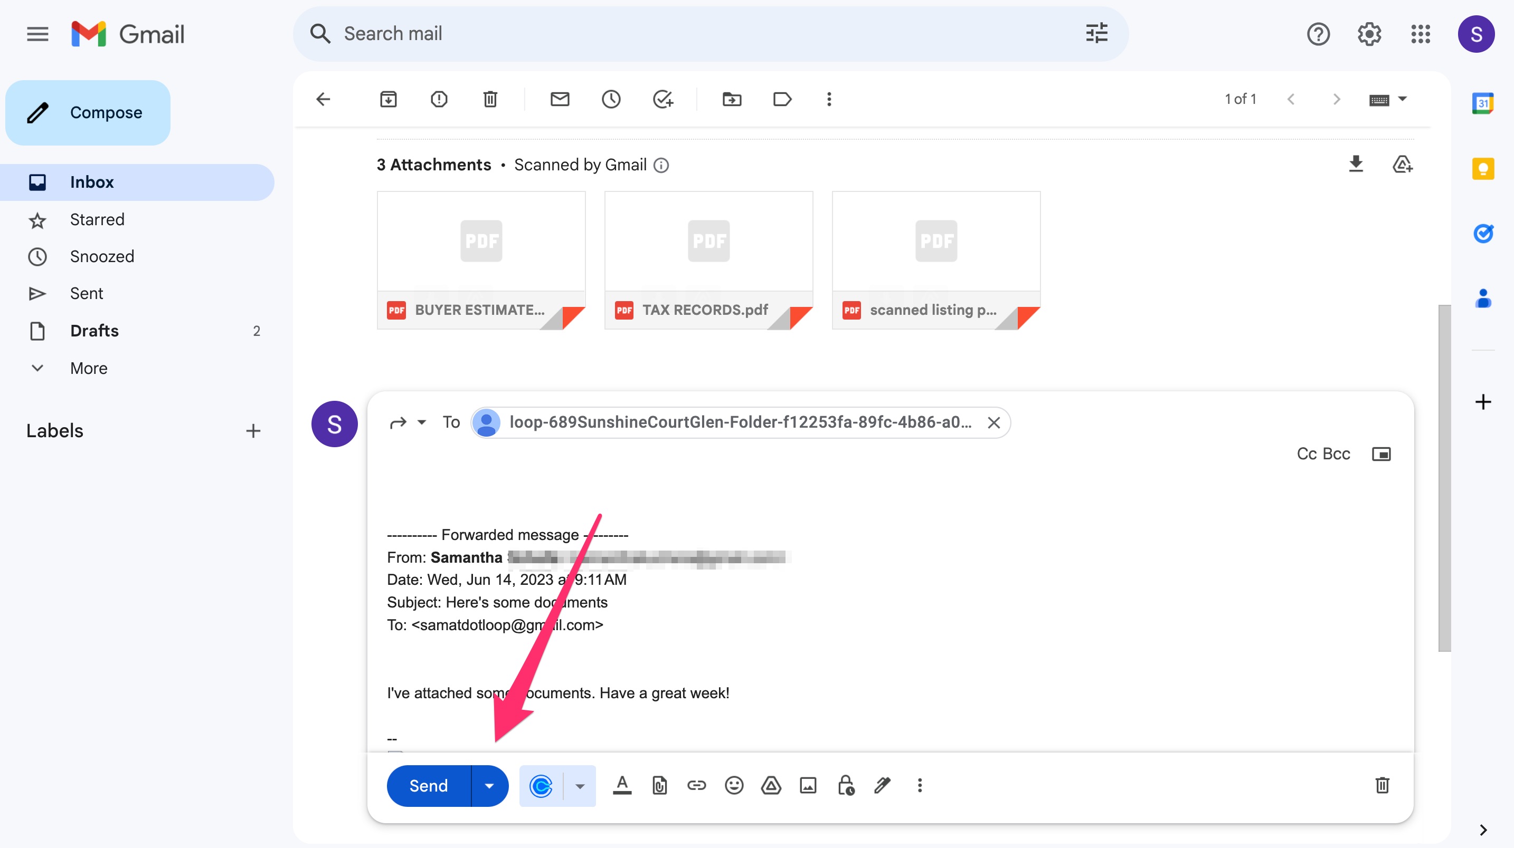Screen dimensions: 1514x848
Task: Click the Bcc link
Action: click(1337, 454)
